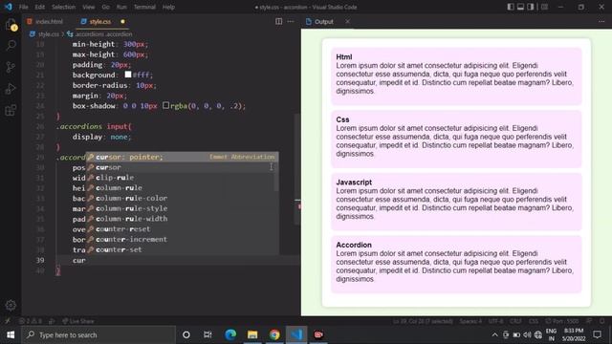The width and height of the screenshot is (612, 344).
Task: Open the Extensions view
Action: click(x=11, y=111)
